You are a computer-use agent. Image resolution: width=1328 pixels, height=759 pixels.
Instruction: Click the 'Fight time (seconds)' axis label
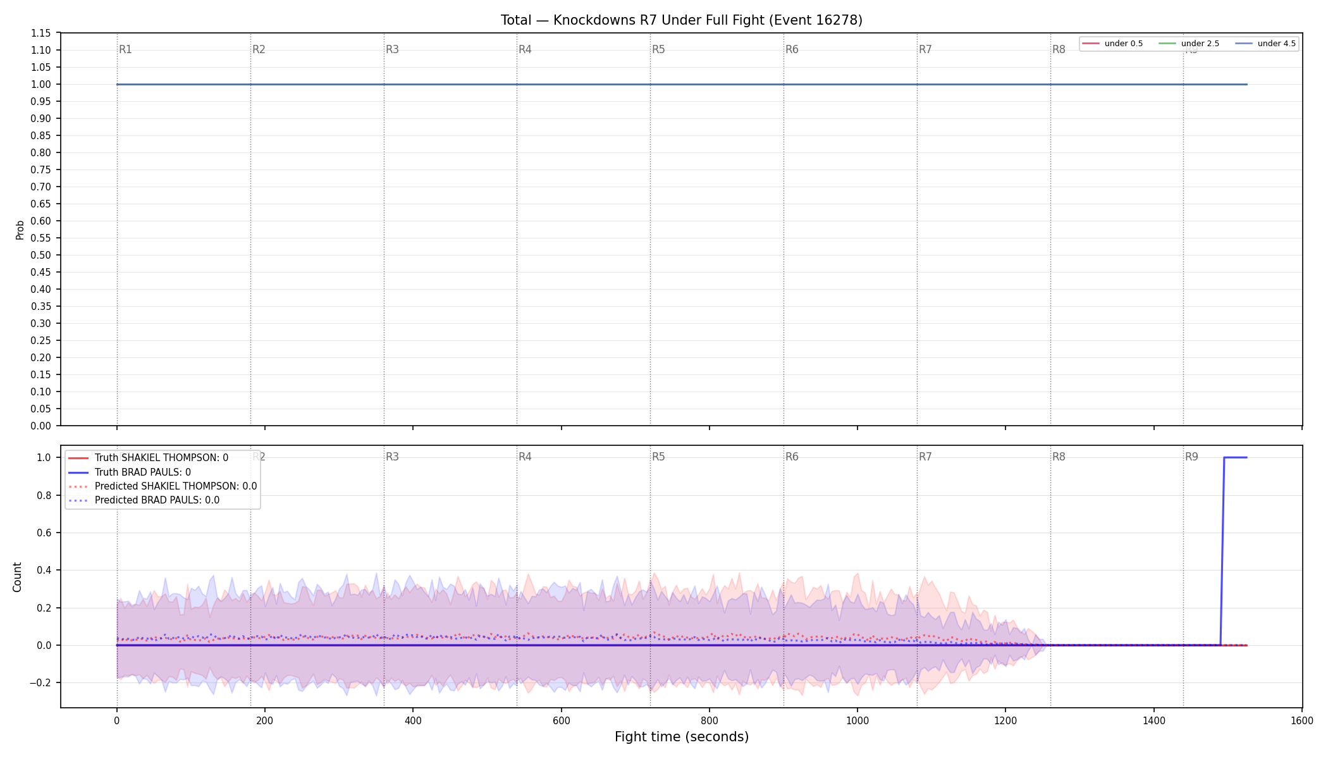point(682,737)
